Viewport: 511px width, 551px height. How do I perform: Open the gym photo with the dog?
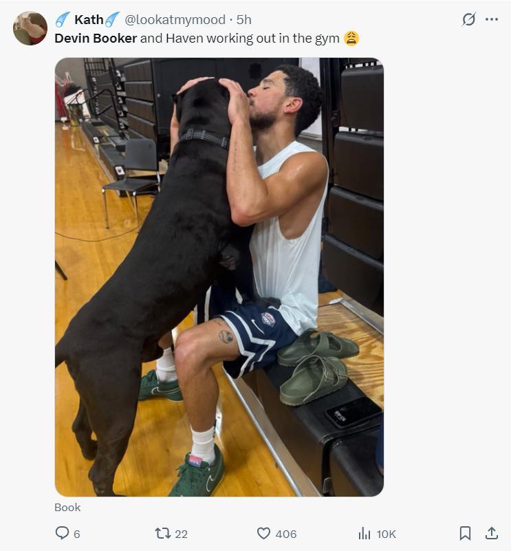coord(219,277)
